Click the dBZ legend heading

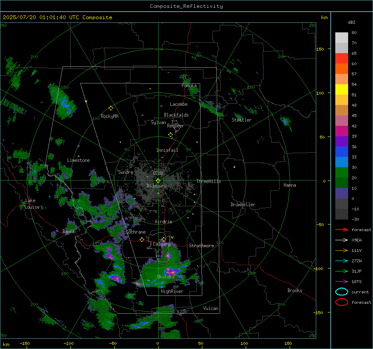tap(351, 22)
